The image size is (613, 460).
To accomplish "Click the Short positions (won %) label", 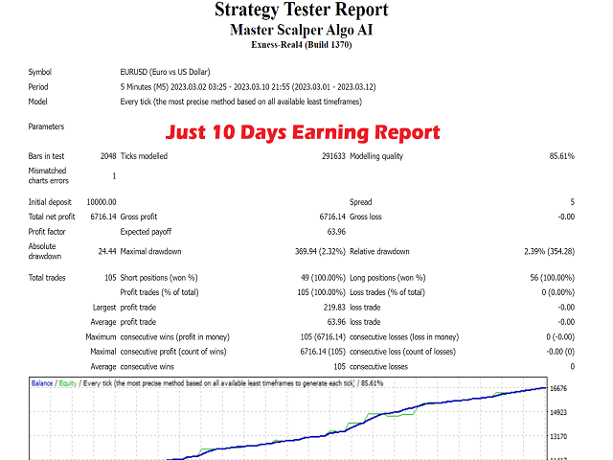I will (159, 278).
